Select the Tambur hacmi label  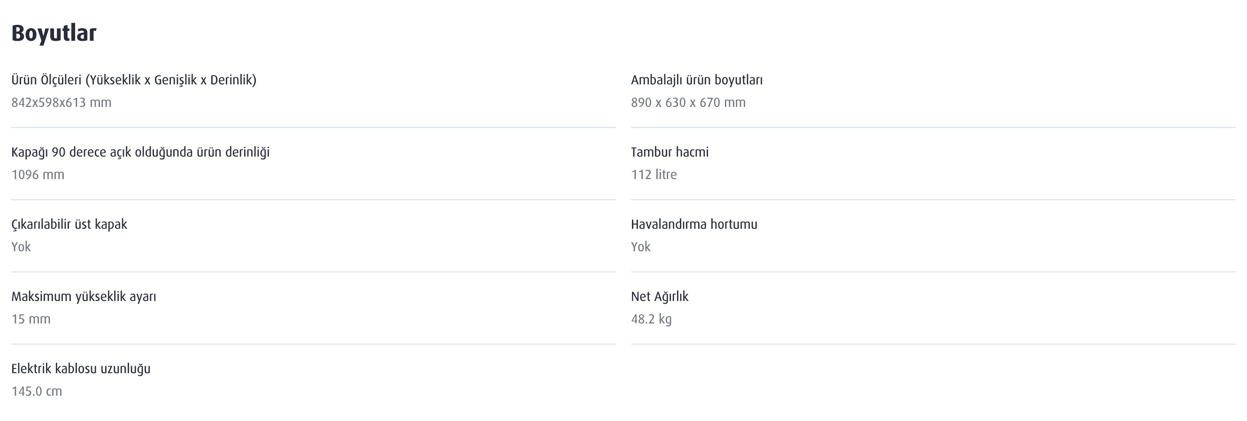point(670,152)
